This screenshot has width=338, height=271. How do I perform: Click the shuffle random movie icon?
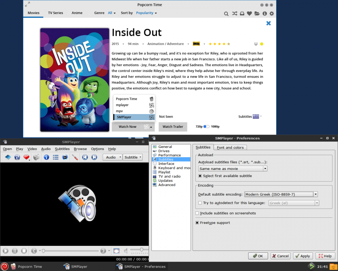[234, 14]
